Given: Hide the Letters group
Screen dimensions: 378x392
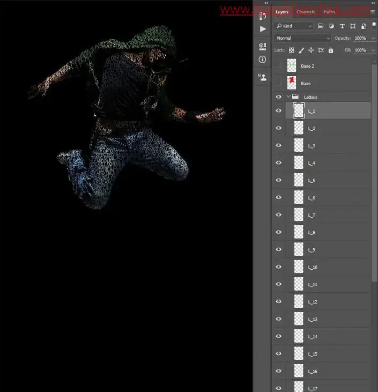Looking at the screenshot, I should click(278, 97).
